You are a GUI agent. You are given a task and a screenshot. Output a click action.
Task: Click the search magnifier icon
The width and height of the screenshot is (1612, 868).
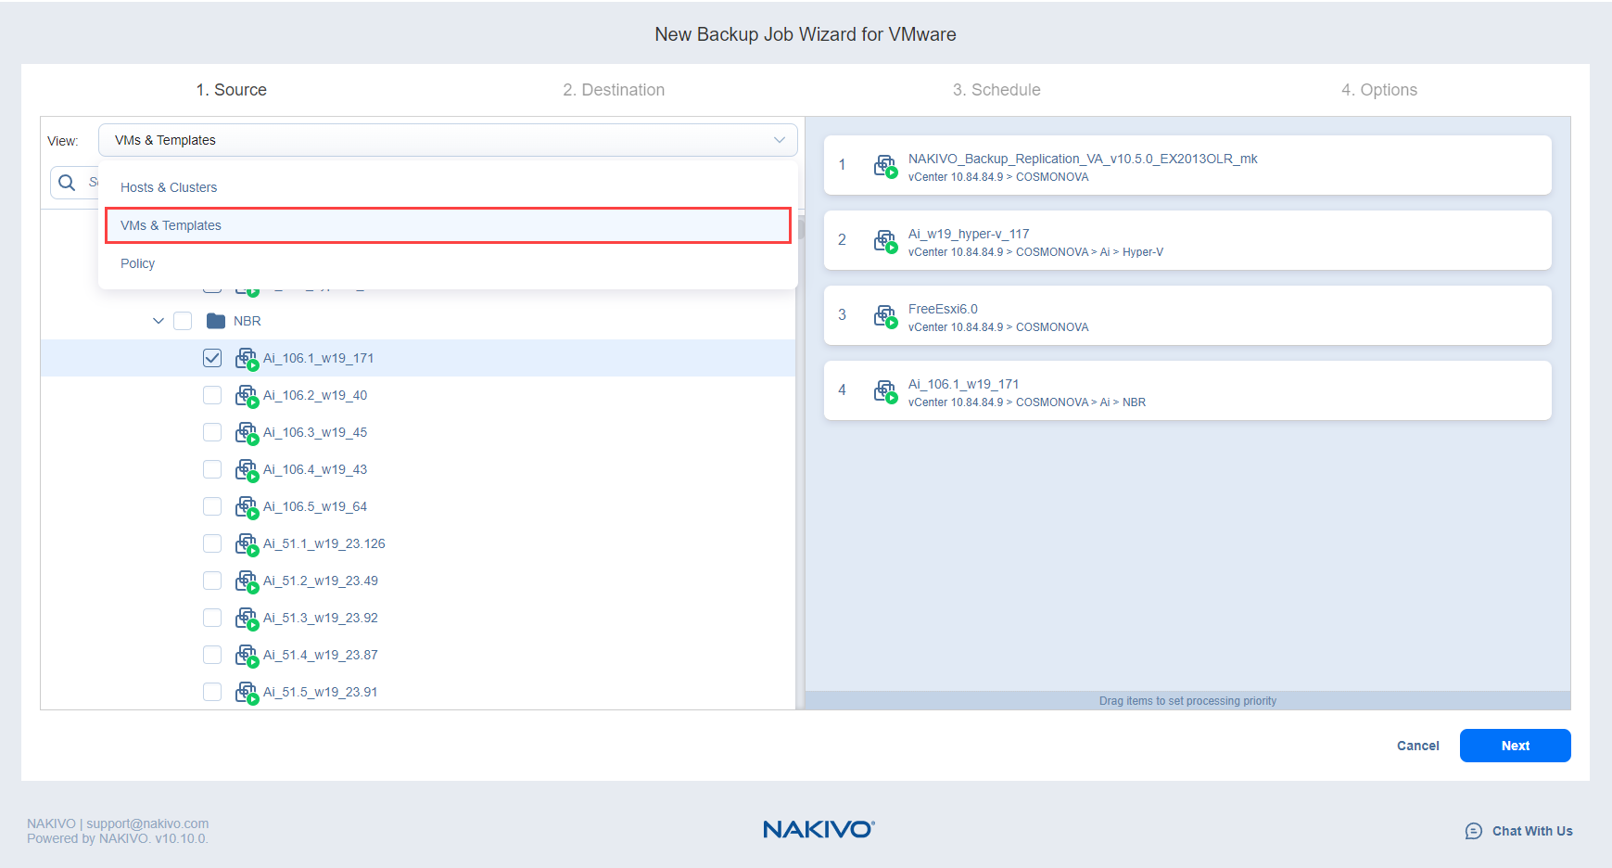pos(67,183)
